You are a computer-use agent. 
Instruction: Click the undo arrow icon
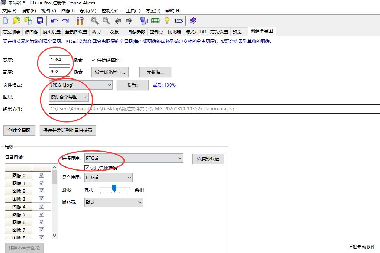54,21
